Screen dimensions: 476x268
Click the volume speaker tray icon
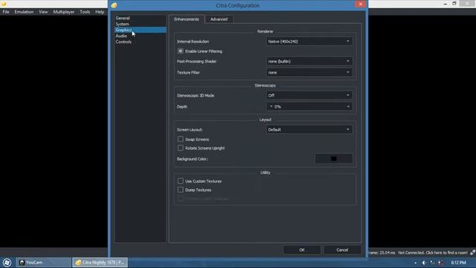click(x=424, y=263)
